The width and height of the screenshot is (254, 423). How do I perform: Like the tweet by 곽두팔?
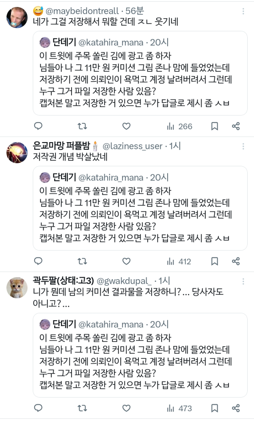coord(126,408)
